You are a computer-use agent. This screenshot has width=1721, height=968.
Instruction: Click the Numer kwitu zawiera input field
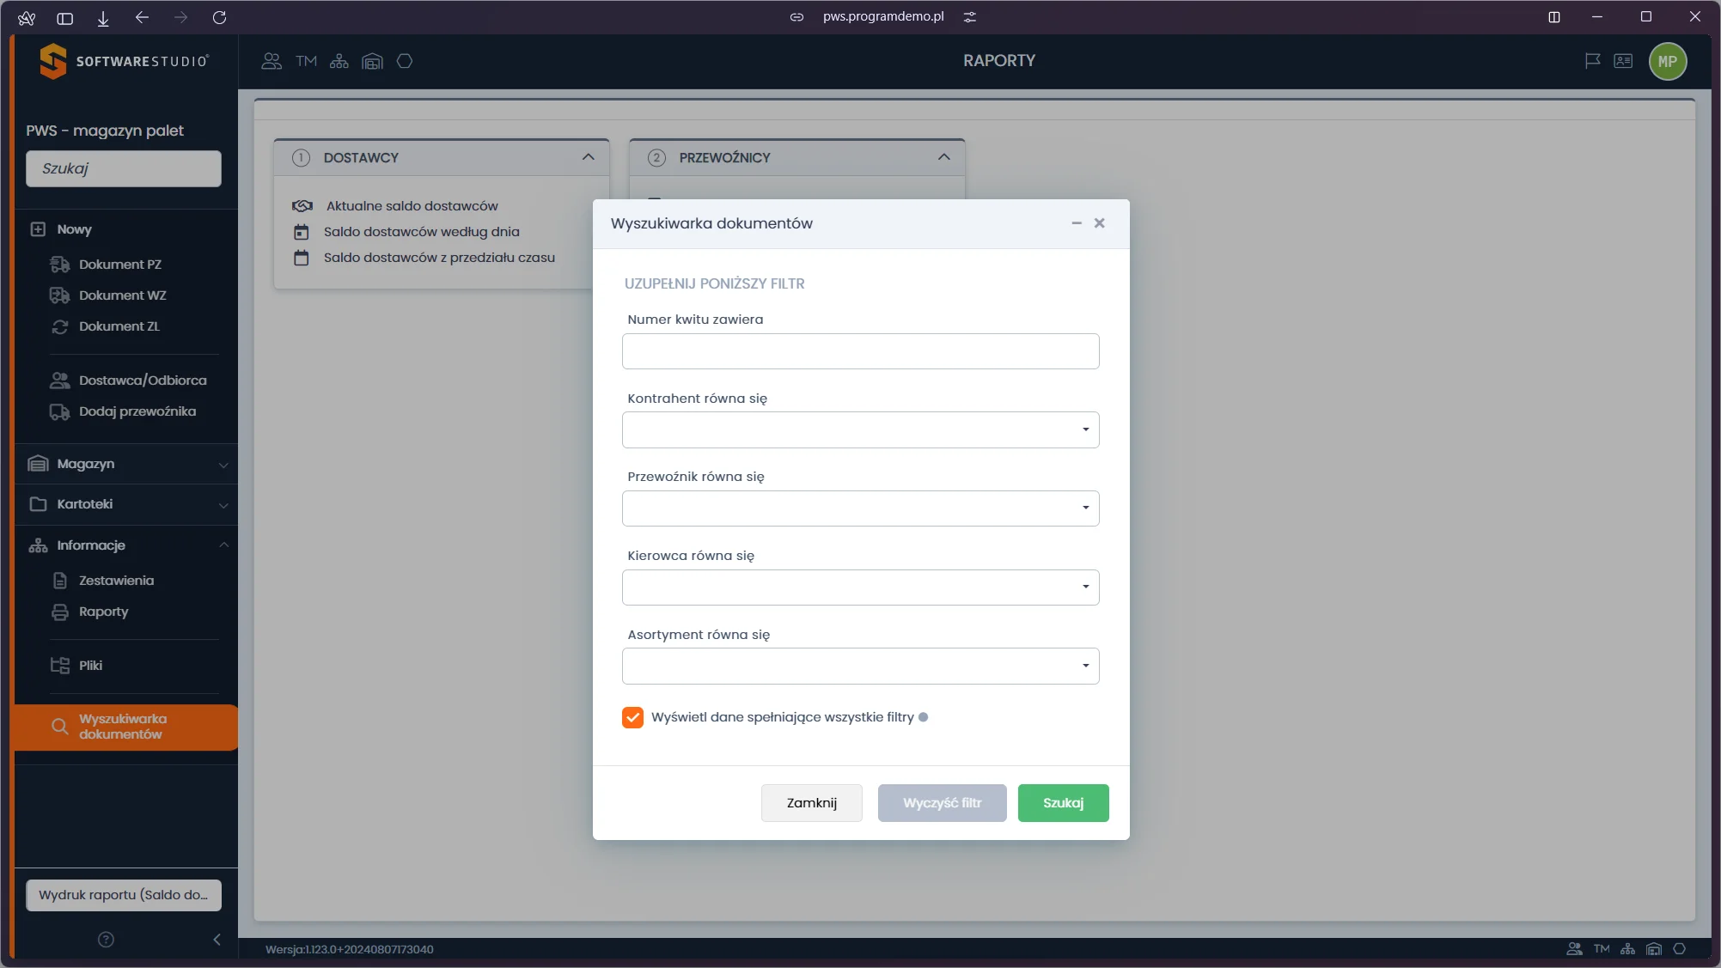[860, 351]
